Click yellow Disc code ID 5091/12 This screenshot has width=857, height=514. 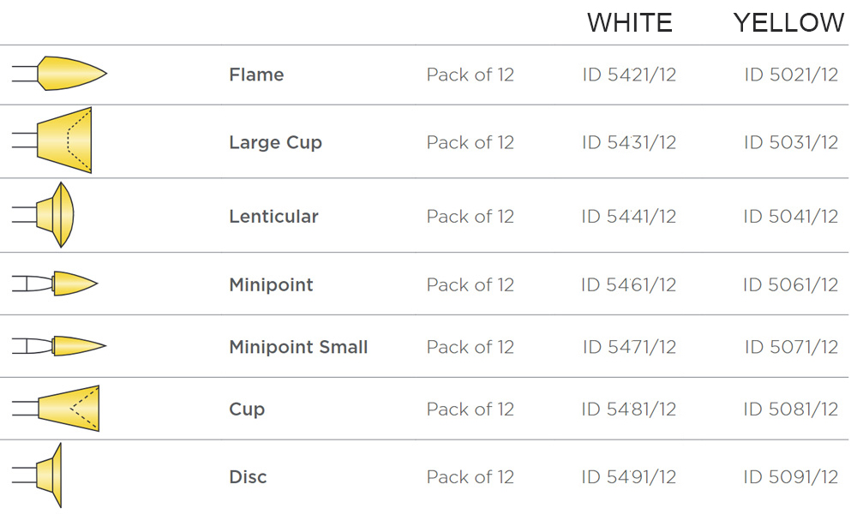tap(790, 477)
